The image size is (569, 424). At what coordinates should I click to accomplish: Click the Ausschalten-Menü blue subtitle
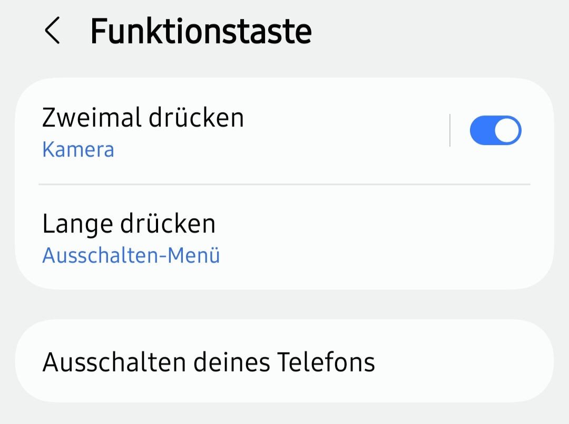(x=131, y=255)
